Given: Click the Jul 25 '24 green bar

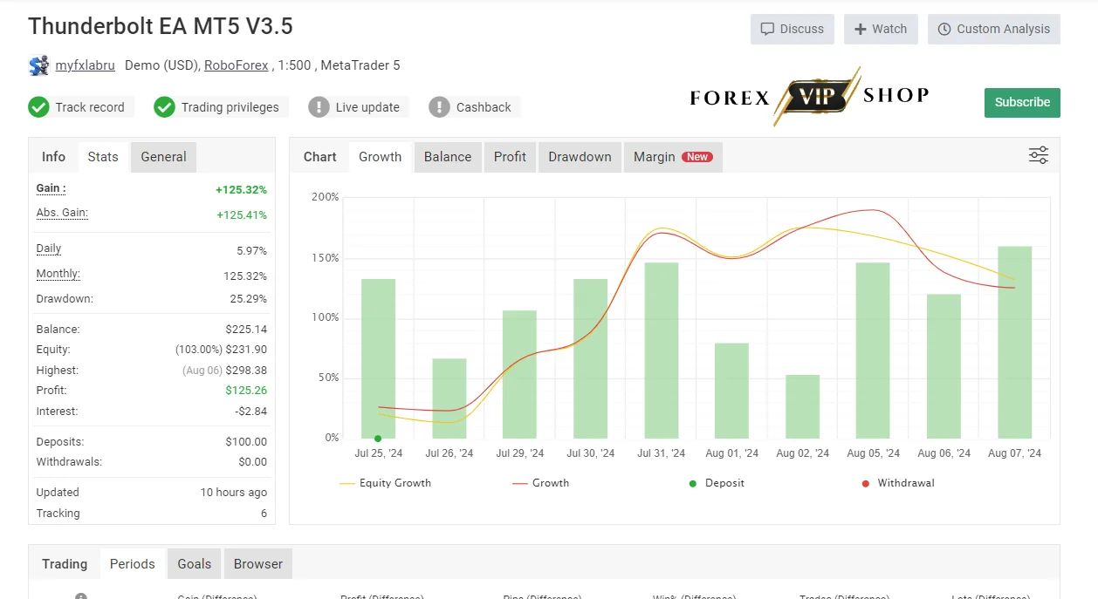Looking at the screenshot, I should click(378, 358).
